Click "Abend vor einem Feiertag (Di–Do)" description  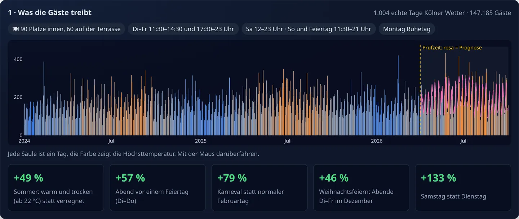(x=152, y=196)
